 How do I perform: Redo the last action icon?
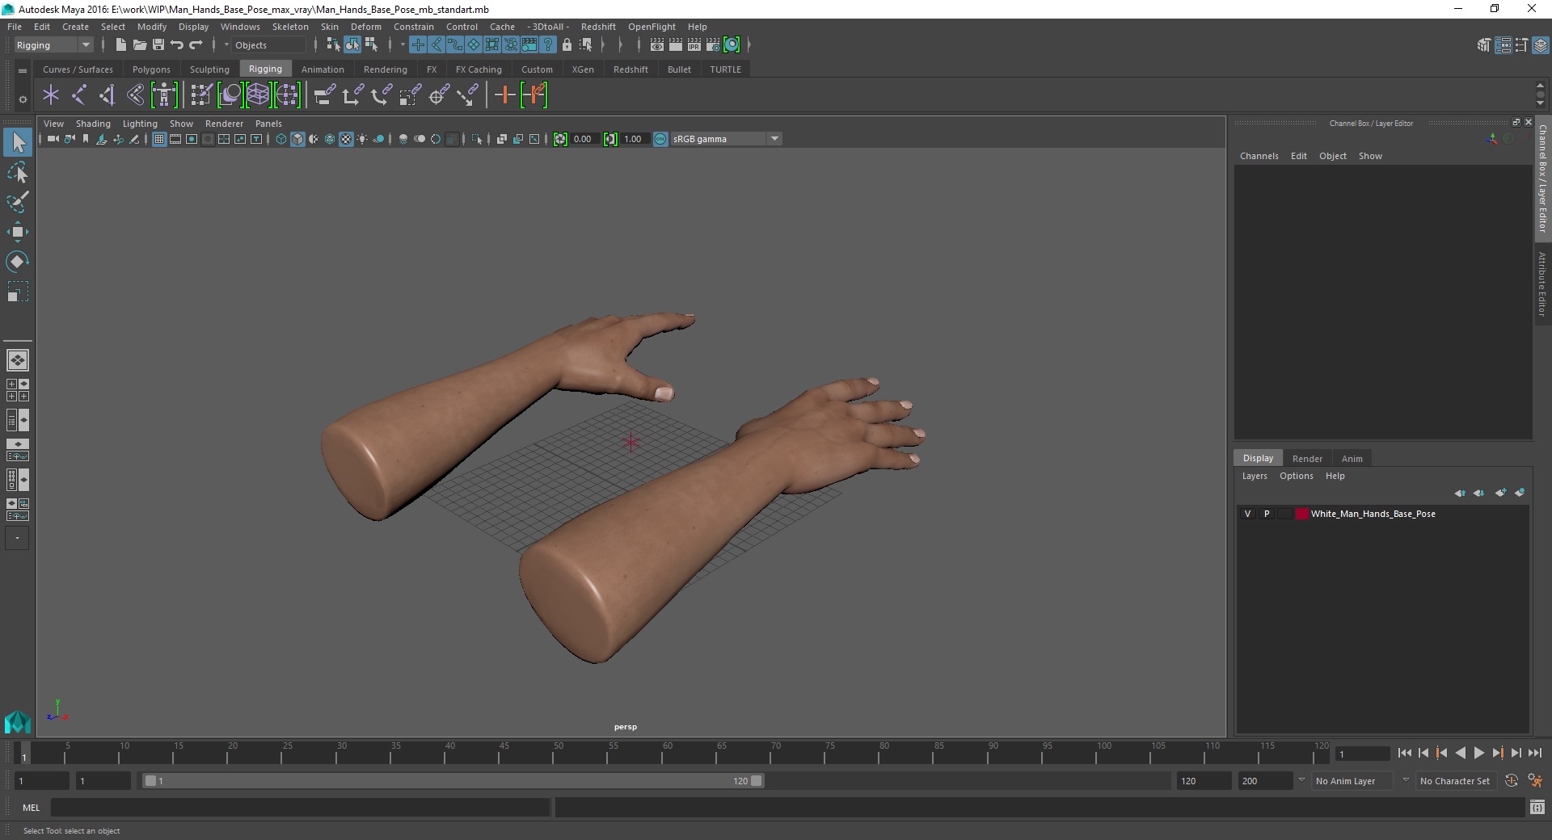click(196, 45)
